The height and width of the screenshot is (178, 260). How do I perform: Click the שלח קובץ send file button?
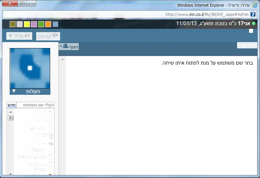tap(247, 46)
